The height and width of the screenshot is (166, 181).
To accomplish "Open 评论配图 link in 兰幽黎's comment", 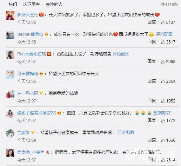I will [x=126, y=133].
